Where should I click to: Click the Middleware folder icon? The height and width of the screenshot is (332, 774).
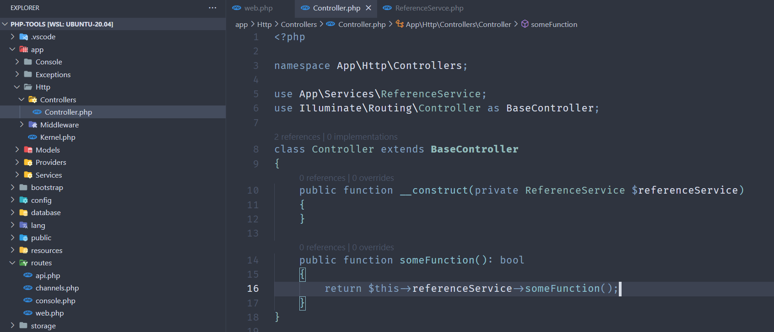click(33, 125)
